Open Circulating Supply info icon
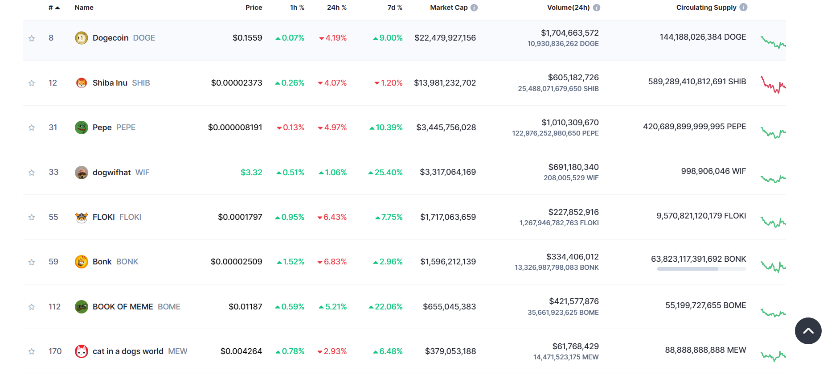The width and height of the screenshot is (823, 375). click(743, 7)
